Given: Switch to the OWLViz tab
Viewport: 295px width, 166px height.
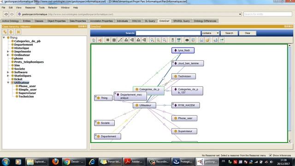Looking at the screenshot, I should [x=136, y=21].
